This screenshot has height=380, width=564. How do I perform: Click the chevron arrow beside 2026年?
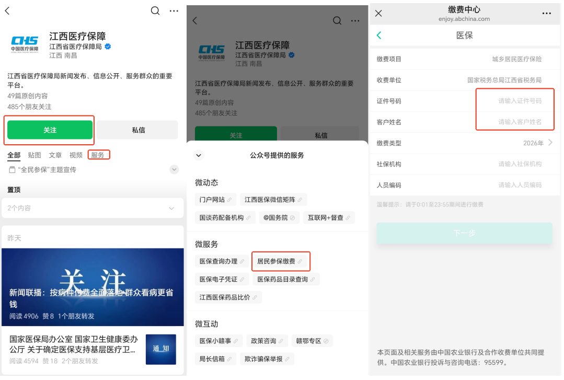coord(551,143)
